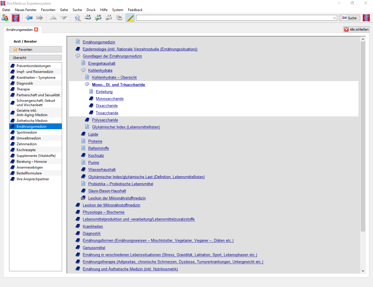Go back with the blue left arrow
This screenshot has width=373, height=287.
(x=29, y=18)
